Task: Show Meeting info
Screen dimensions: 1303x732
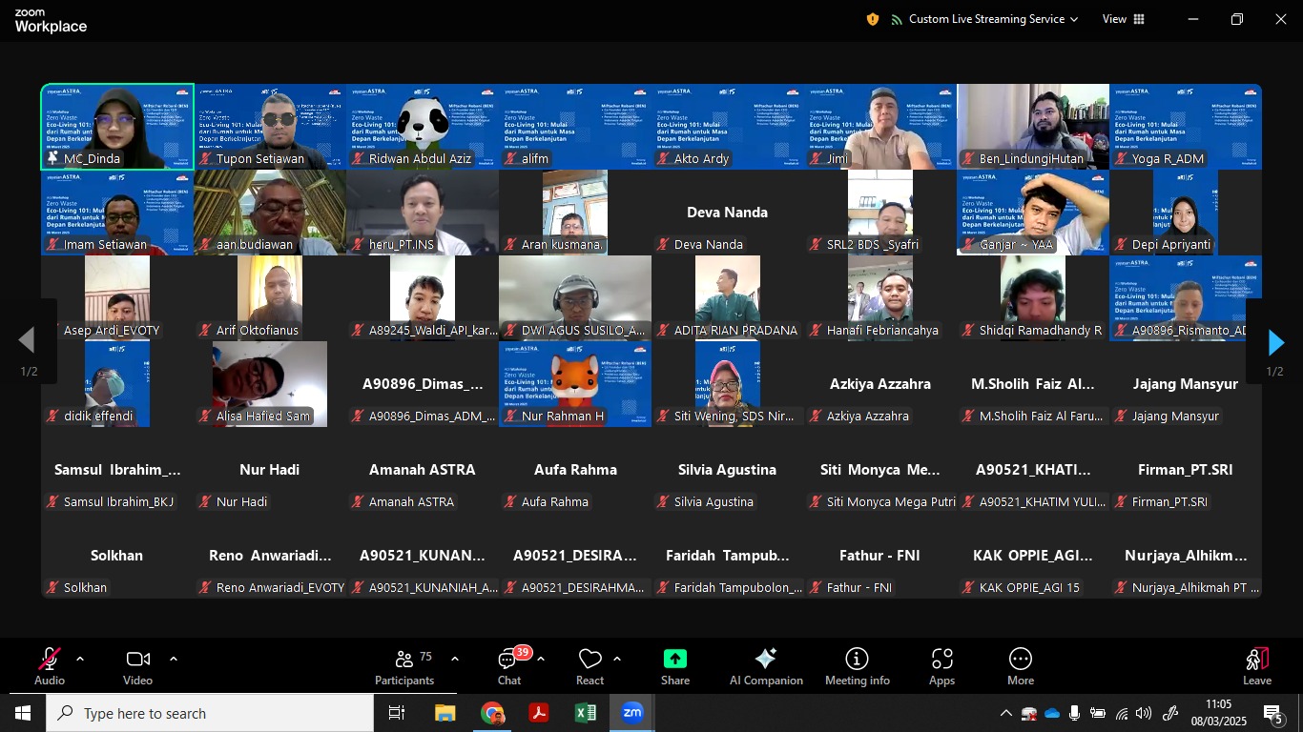Action: click(857, 666)
